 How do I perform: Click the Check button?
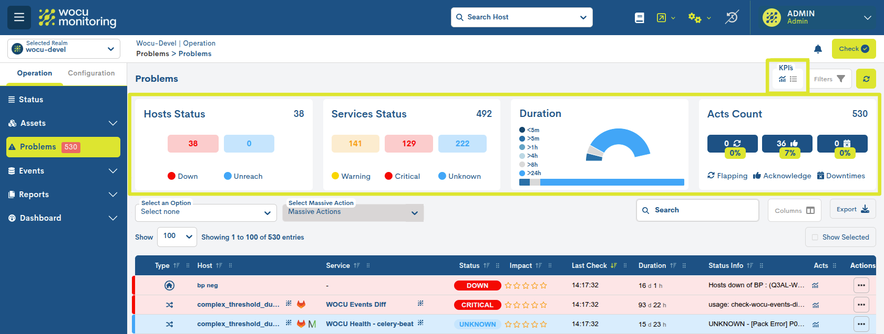[853, 49]
